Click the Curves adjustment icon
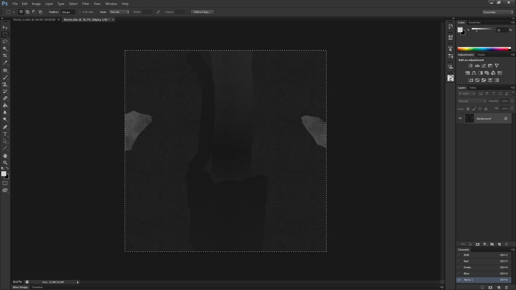Screen dimensions: 516x290 click(x=484, y=66)
